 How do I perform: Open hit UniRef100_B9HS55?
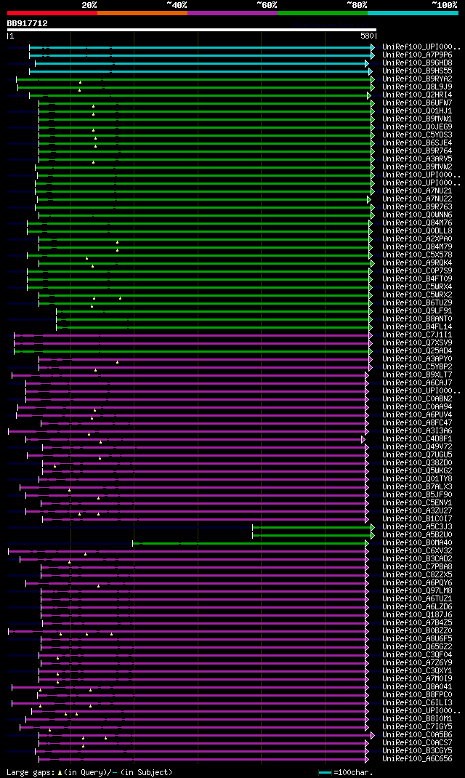(417, 71)
